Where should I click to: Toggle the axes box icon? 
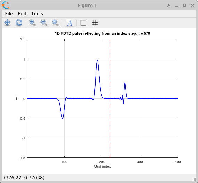83,23
